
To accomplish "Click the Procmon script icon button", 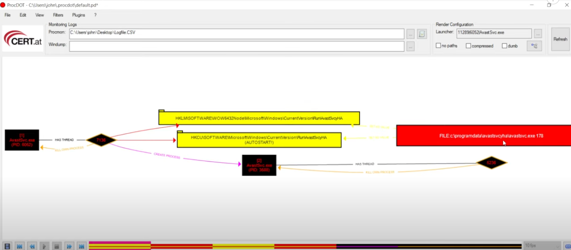I will 422,34.
